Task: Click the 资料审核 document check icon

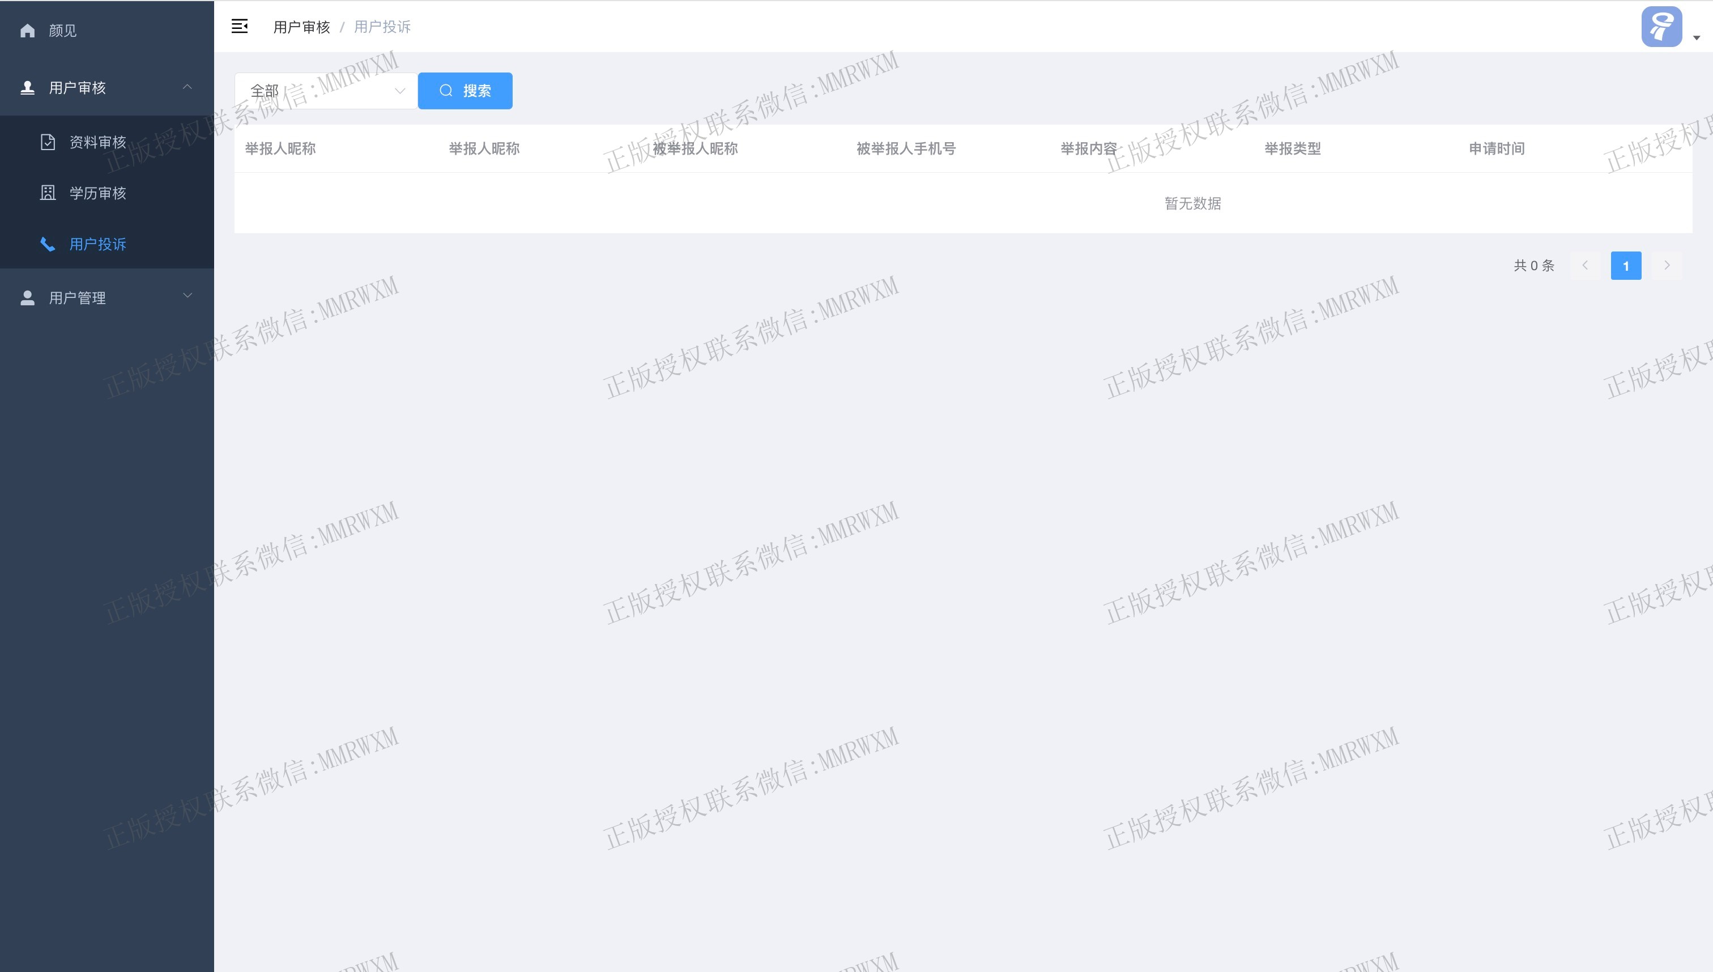Action: click(48, 142)
